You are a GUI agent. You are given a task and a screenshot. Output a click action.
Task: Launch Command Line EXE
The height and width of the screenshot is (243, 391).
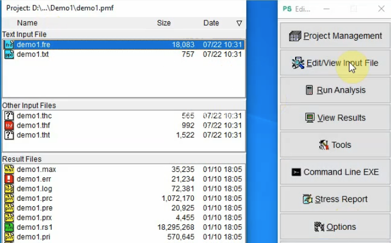tap(335, 172)
